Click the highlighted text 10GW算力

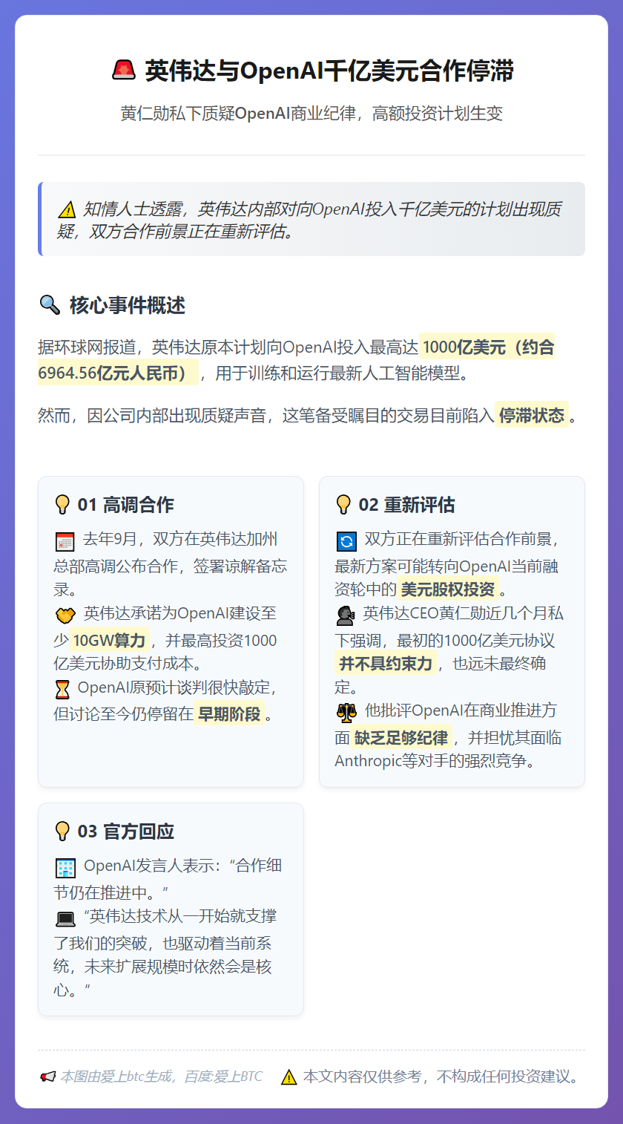click(109, 639)
